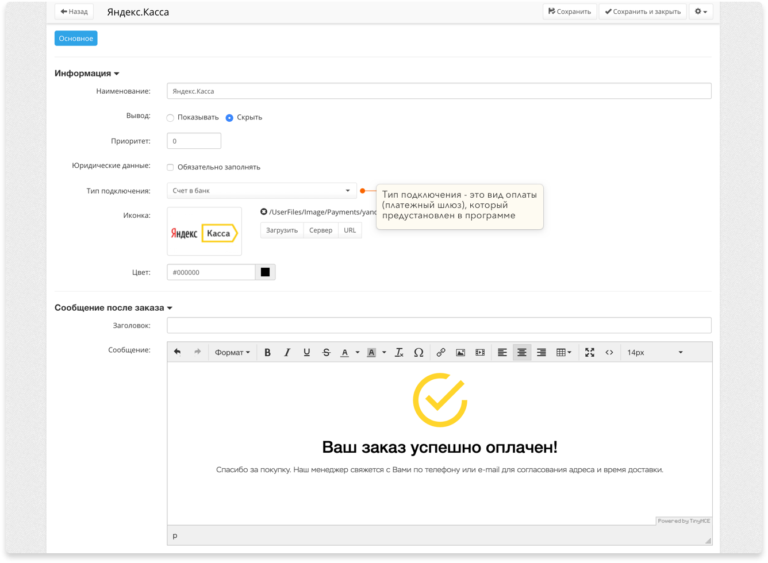Apply the background highlight color button
This screenshot has height=563, width=768.
(x=371, y=352)
